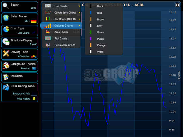The height and width of the screenshot is (137, 183).
Task: Click the ADD Notes ABC icon
Action: click(34, 57)
